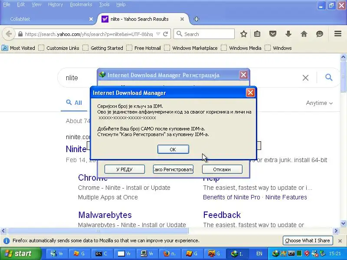This screenshot has height=260, width=347.
Task: Click the Како Регистровати button
Action: [x=173, y=169]
